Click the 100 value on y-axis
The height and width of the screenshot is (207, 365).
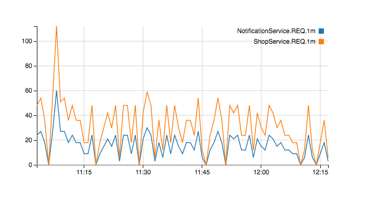27,41
